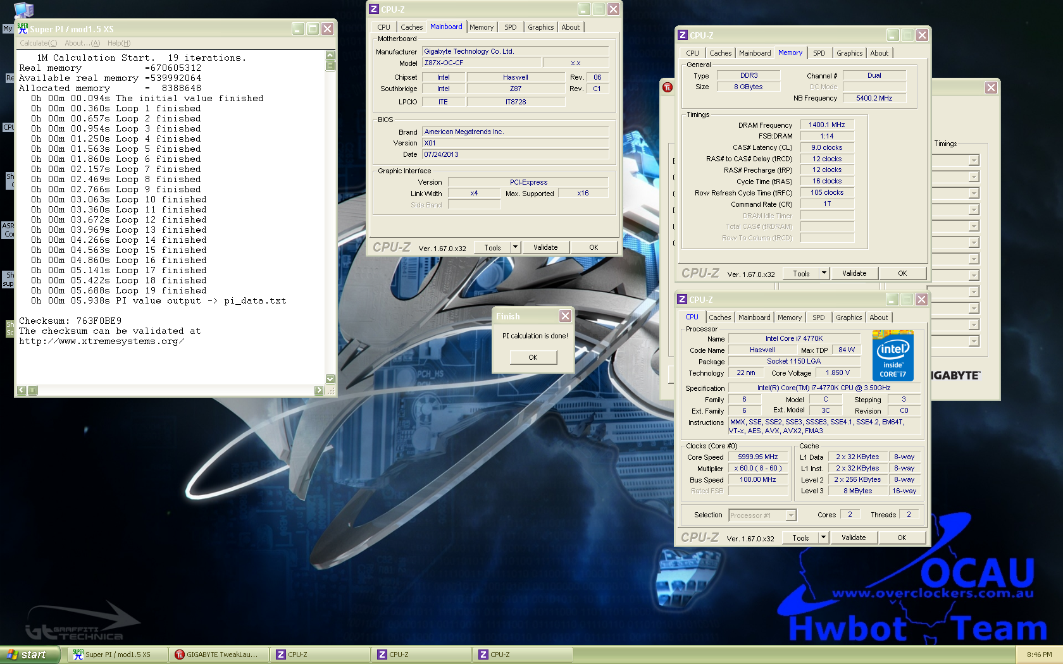The image size is (1063, 664).
Task: Click the CPU-Z Memory window Z logo icon
Action: (x=683, y=35)
